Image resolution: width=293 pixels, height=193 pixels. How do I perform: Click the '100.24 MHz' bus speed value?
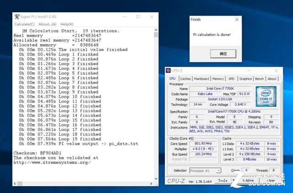point(203,154)
